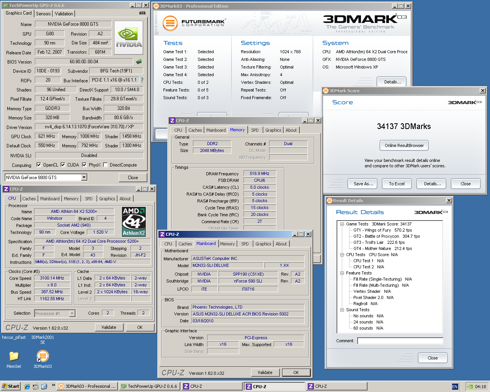Click the question mark beside Bus Interface

click(142, 80)
